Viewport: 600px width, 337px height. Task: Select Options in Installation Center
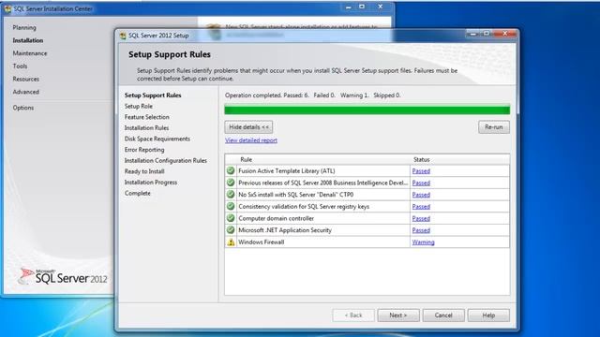point(23,108)
